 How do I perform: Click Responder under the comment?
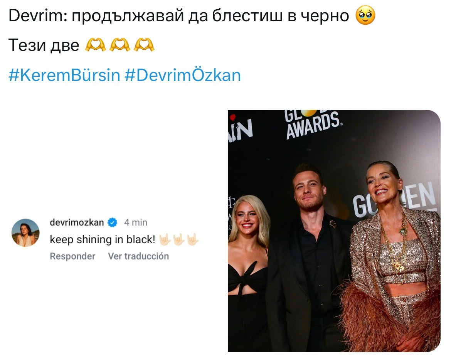coord(72,256)
